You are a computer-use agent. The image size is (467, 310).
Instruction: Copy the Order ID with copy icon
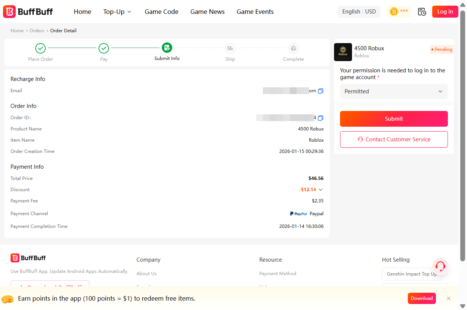[x=320, y=118]
